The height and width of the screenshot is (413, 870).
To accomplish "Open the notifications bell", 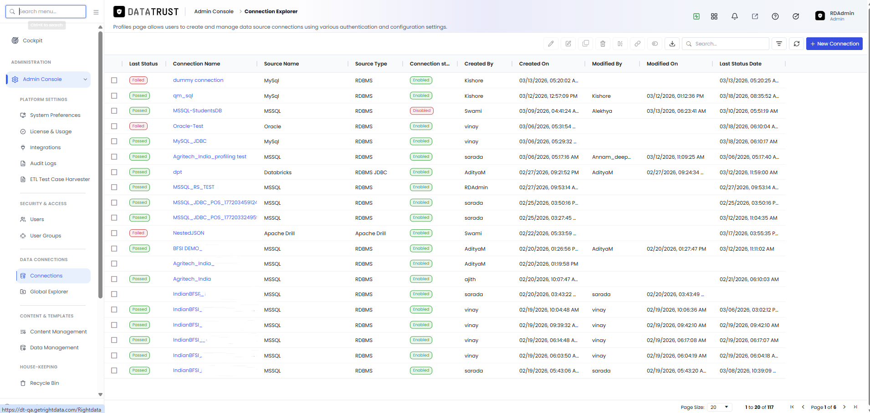I will coord(735,16).
